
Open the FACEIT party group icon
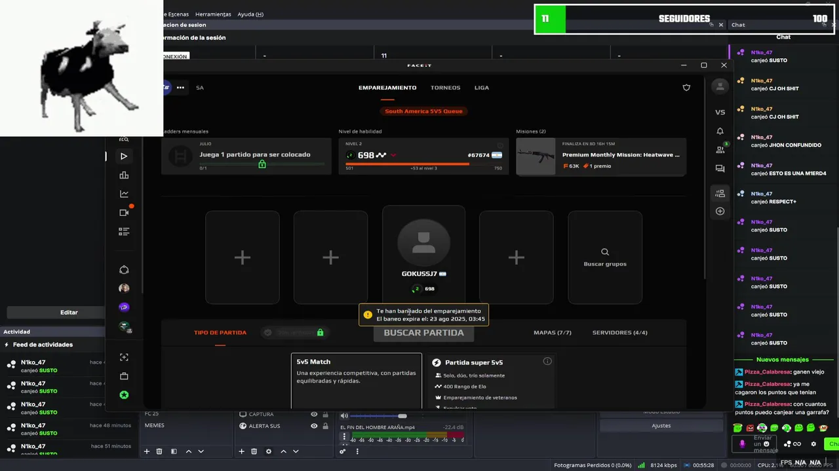[720, 194]
